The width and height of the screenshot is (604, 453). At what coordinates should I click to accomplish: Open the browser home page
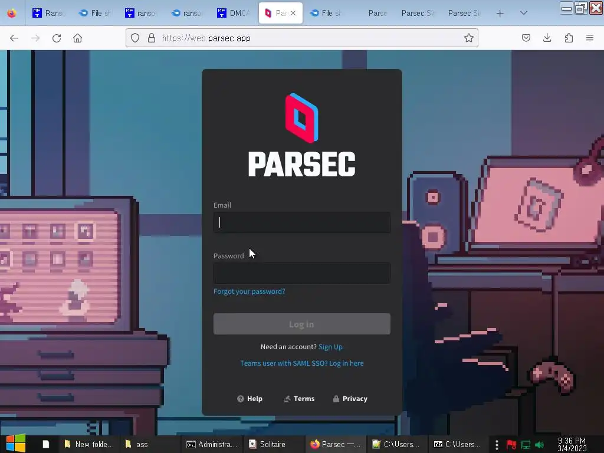(77, 38)
